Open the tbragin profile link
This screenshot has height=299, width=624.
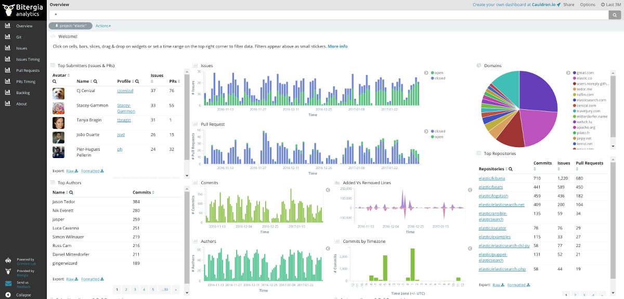(x=124, y=120)
